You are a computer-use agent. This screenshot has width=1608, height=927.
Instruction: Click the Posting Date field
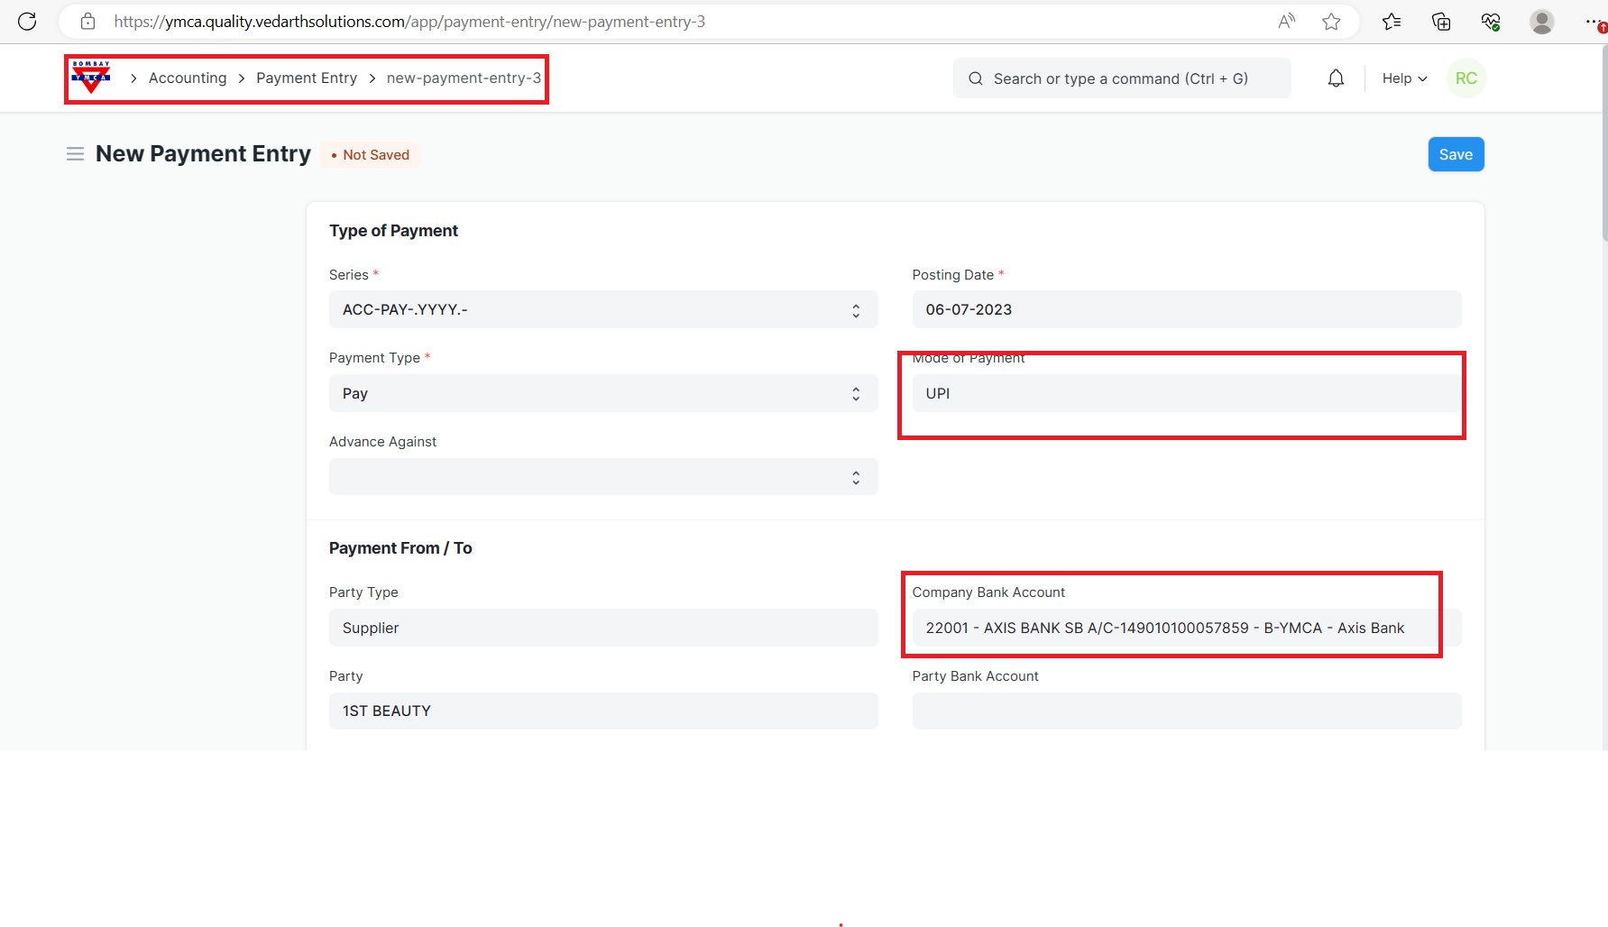(1186, 309)
